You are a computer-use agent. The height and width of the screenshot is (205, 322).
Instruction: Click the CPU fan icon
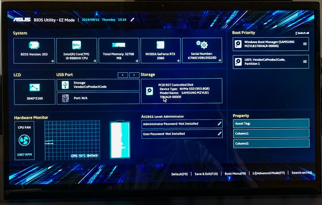click(x=24, y=140)
